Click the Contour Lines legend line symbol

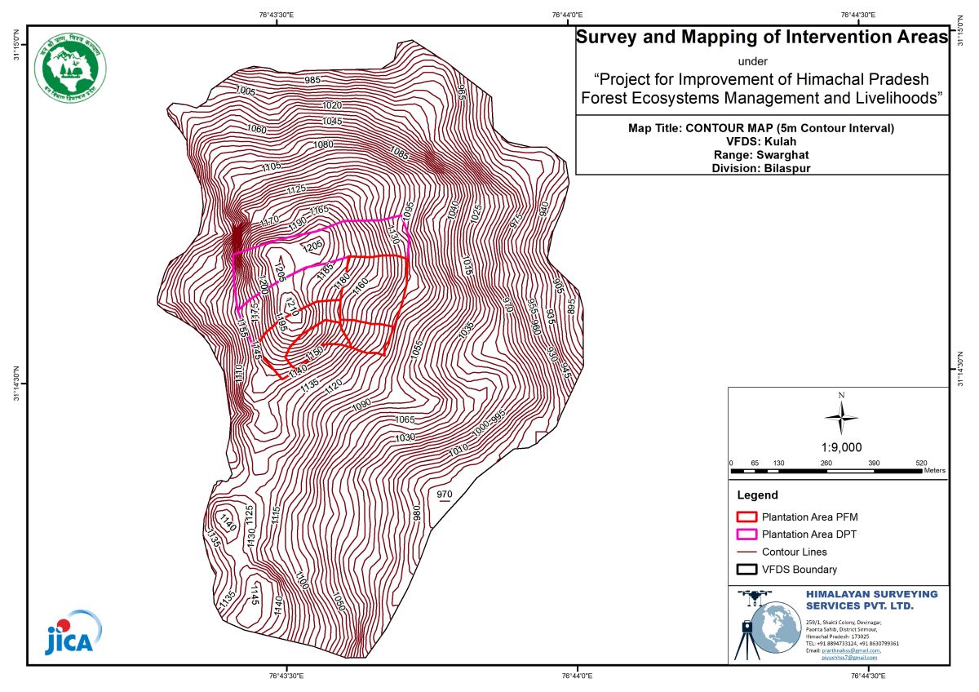tap(746, 552)
